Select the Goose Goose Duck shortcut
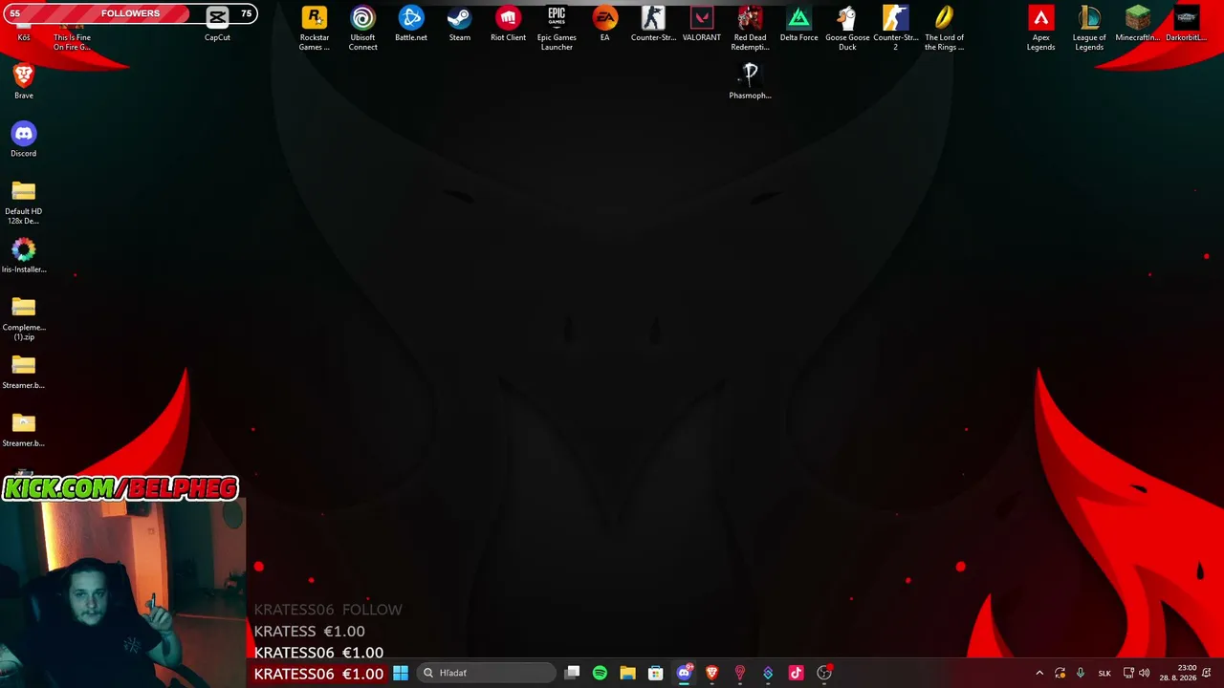Screen dimensions: 1224x688 (x=847, y=29)
